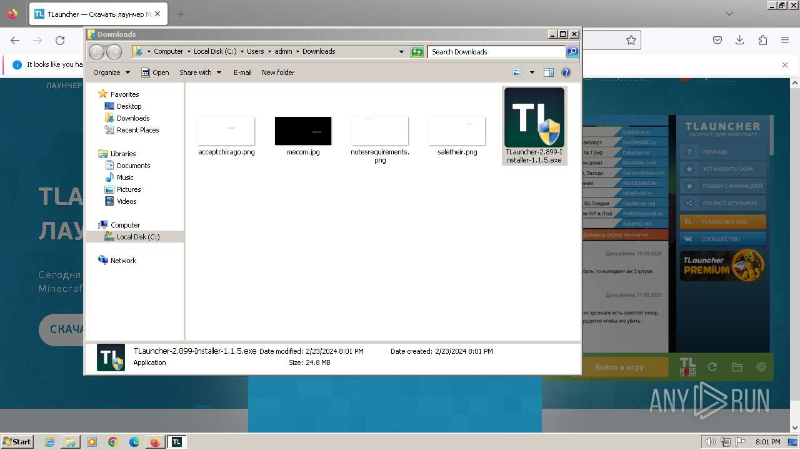Click the search magnifier icon
Screen dimensions: 800x450
coord(572,52)
